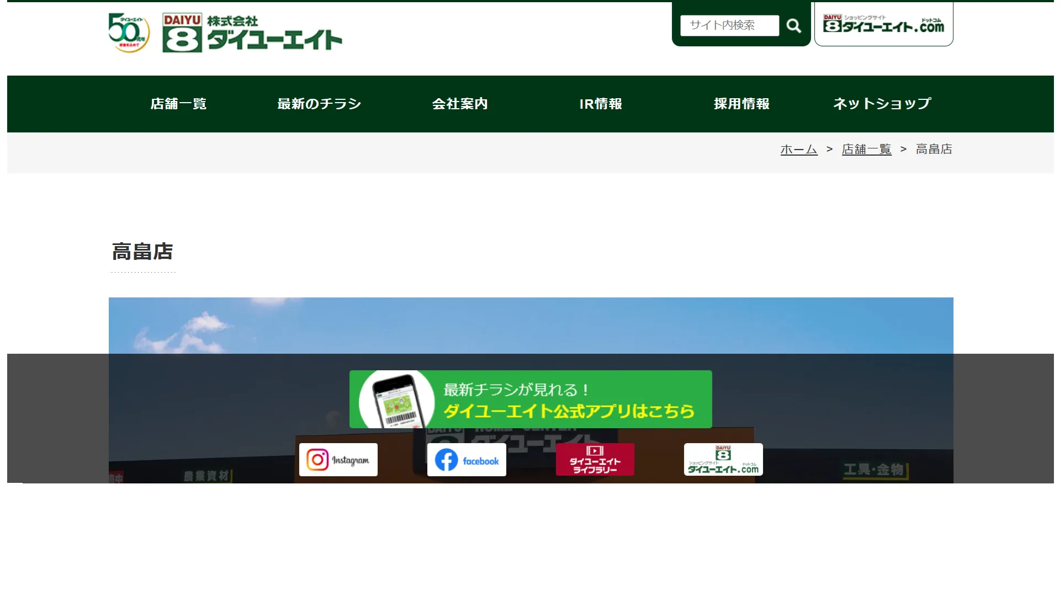This screenshot has width=1060, height=596.
Task: Click the Daiyu Eight company logo
Action: tap(252, 33)
